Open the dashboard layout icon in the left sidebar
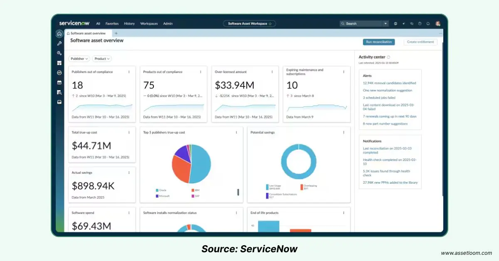 59,63
